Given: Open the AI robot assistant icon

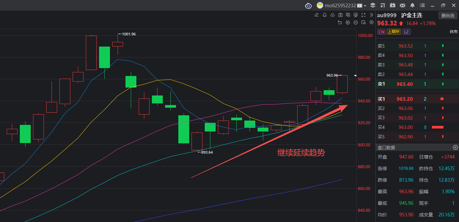Looking at the screenshot, I should (308, 5).
